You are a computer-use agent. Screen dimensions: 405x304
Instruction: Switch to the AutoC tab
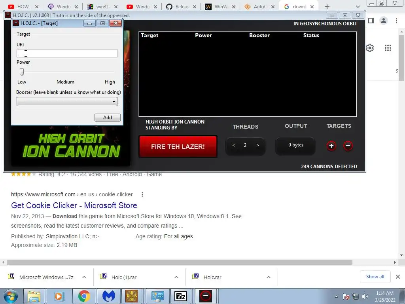259,7
